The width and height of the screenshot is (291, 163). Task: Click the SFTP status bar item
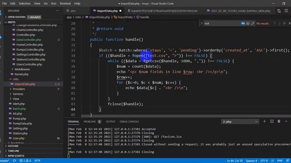[x=37, y=161]
